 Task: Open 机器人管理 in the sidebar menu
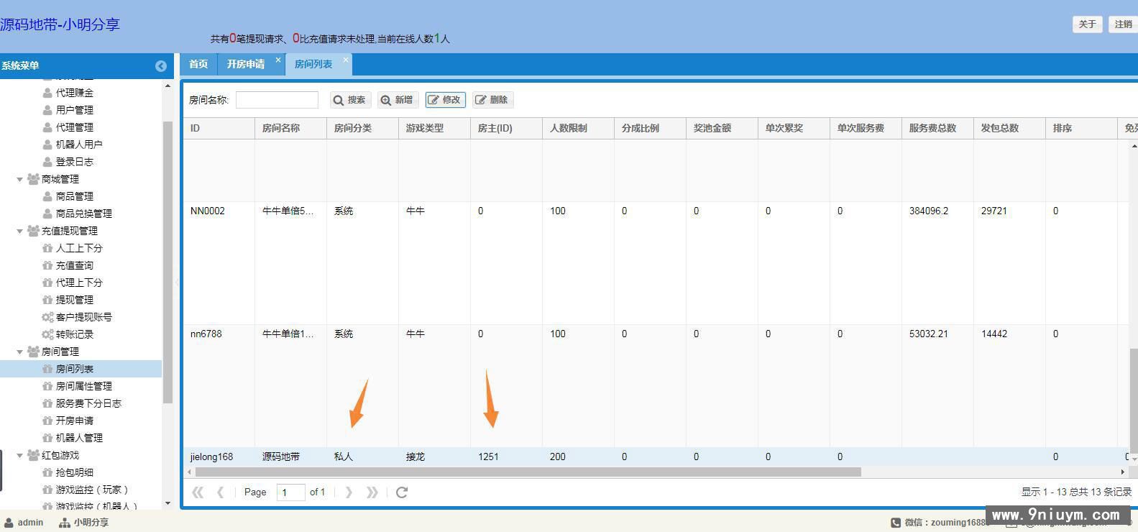(79, 438)
